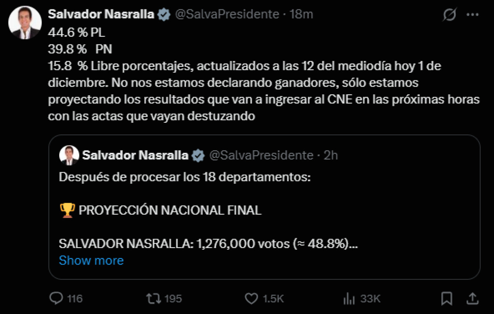This screenshot has height=314, width=494.
Task: Like the tweet with heart icon
Action: [251, 298]
